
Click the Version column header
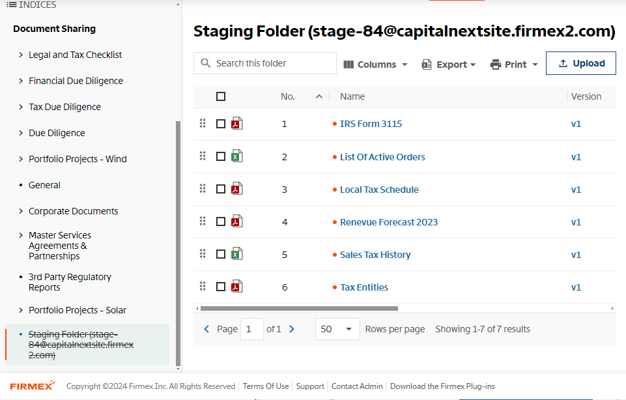click(586, 96)
